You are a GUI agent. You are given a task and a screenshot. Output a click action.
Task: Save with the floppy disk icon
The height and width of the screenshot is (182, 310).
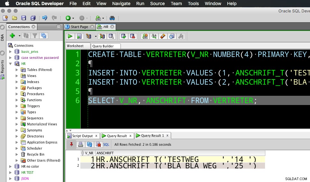tap(24, 18)
